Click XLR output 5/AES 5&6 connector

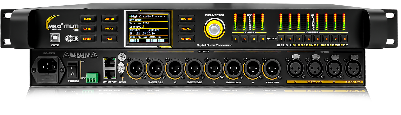(194, 68)
